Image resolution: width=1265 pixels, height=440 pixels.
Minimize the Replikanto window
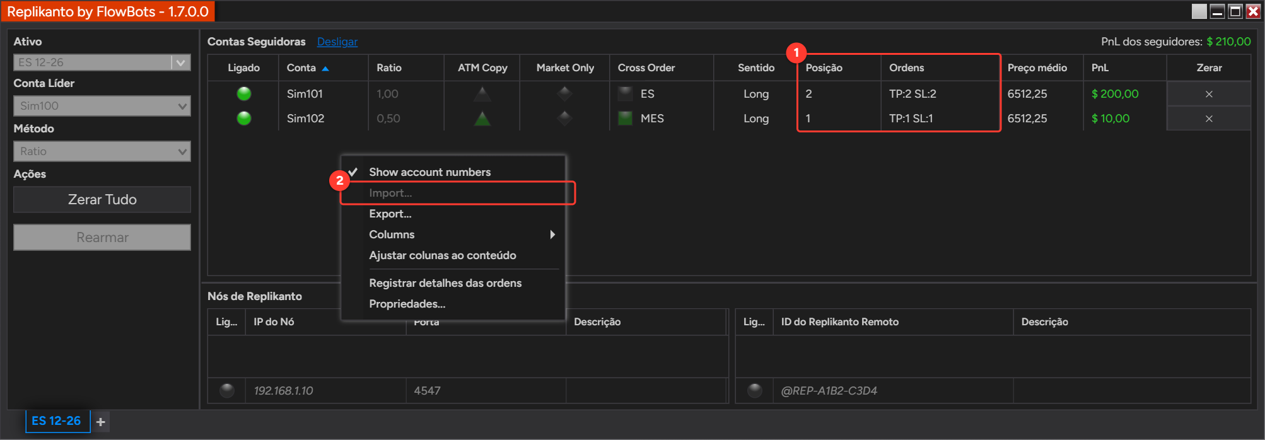coord(1218,11)
